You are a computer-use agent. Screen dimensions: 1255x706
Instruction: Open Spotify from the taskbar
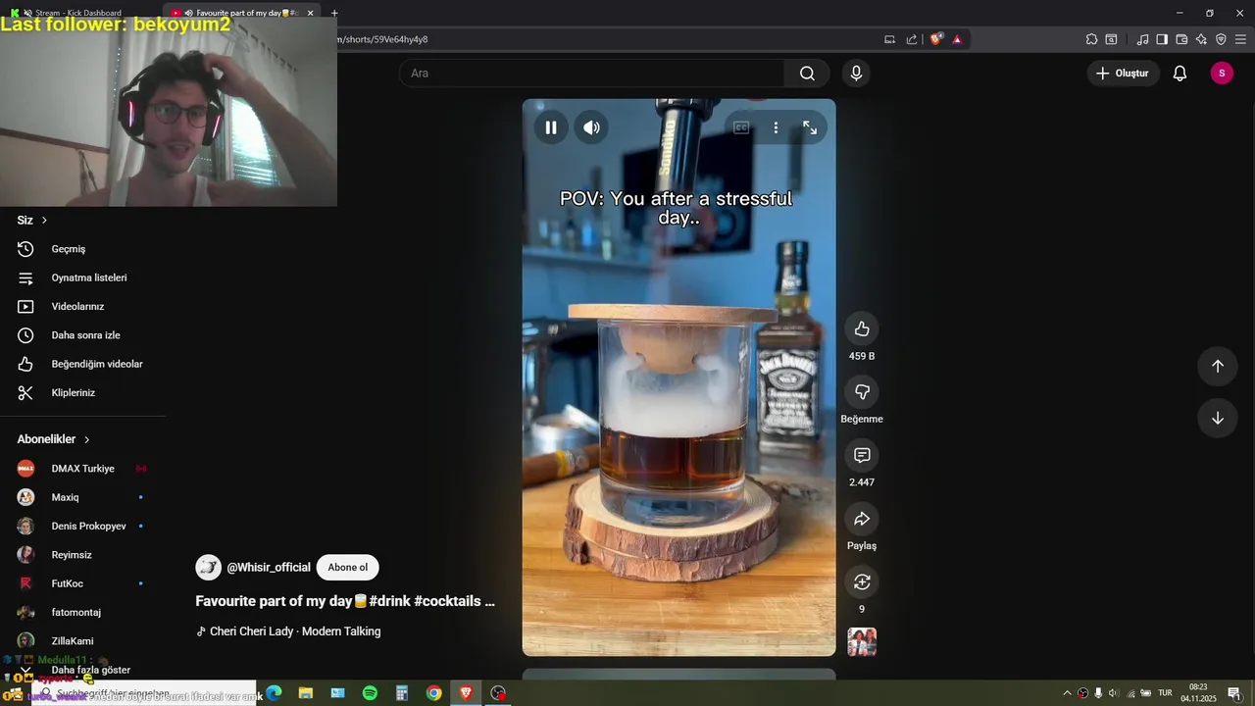click(370, 693)
